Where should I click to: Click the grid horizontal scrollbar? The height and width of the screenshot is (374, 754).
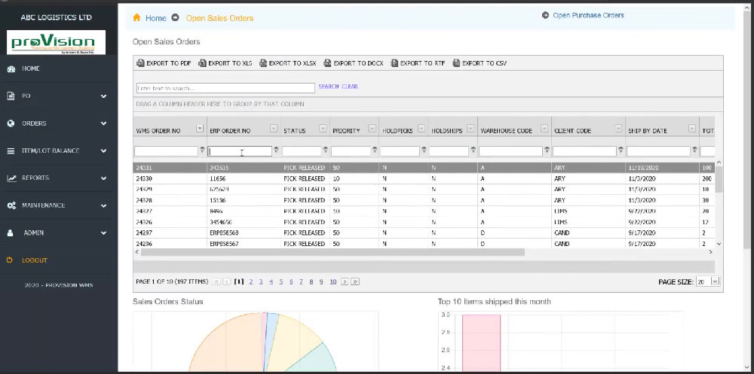[x=333, y=252]
